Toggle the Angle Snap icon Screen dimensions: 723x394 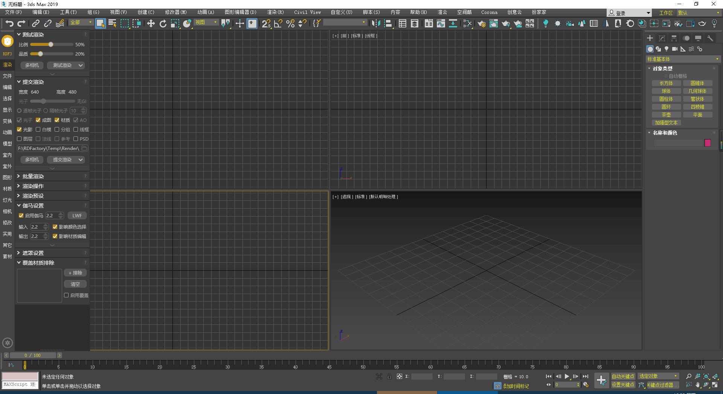(278, 24)
